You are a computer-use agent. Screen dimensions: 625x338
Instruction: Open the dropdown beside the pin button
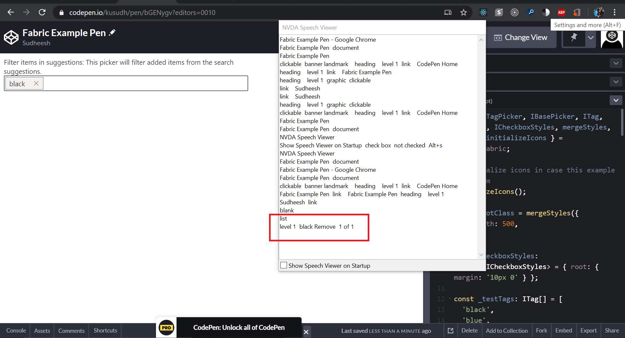[x=591, y=38]
